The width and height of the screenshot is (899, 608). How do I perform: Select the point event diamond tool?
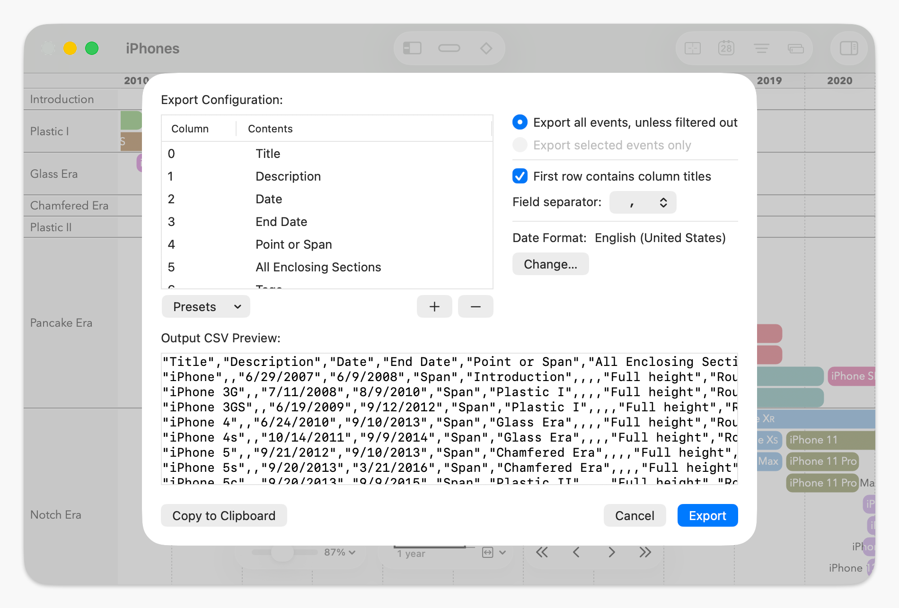[x=486, y=48]
